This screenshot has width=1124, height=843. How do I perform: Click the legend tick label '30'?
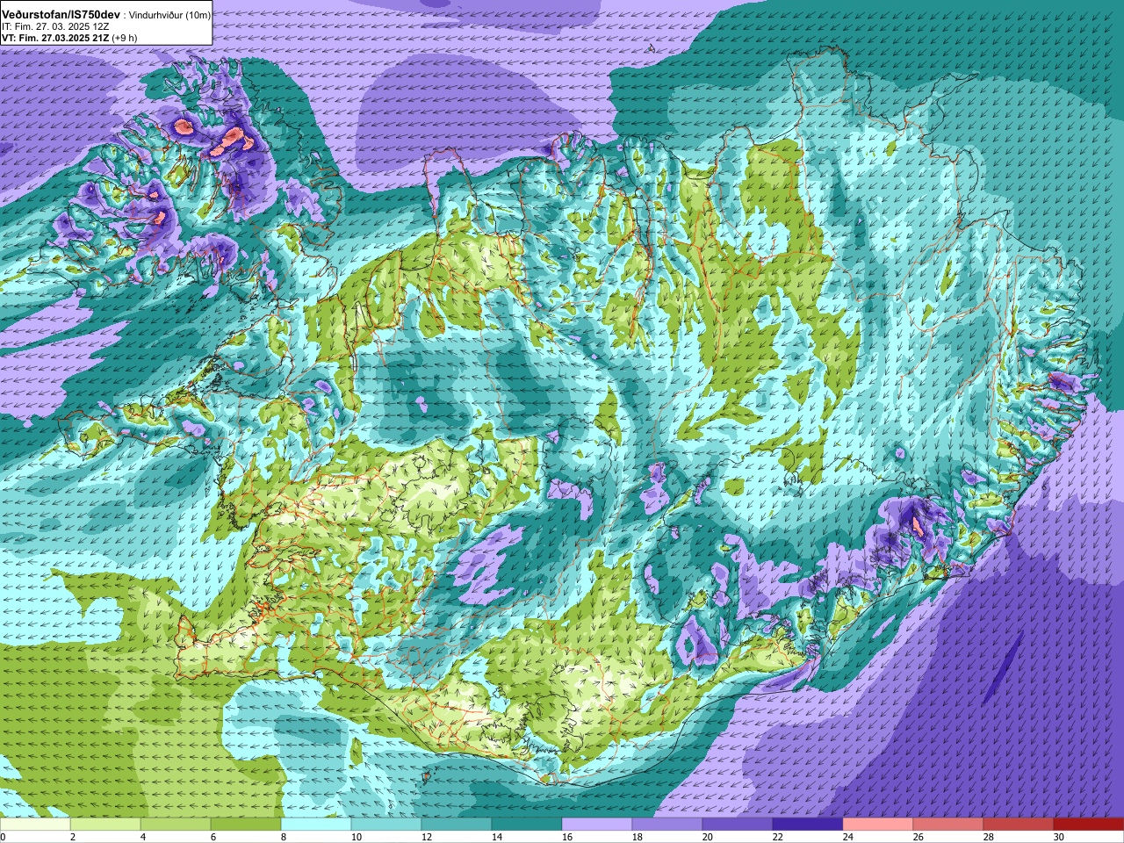[1058, 838]
